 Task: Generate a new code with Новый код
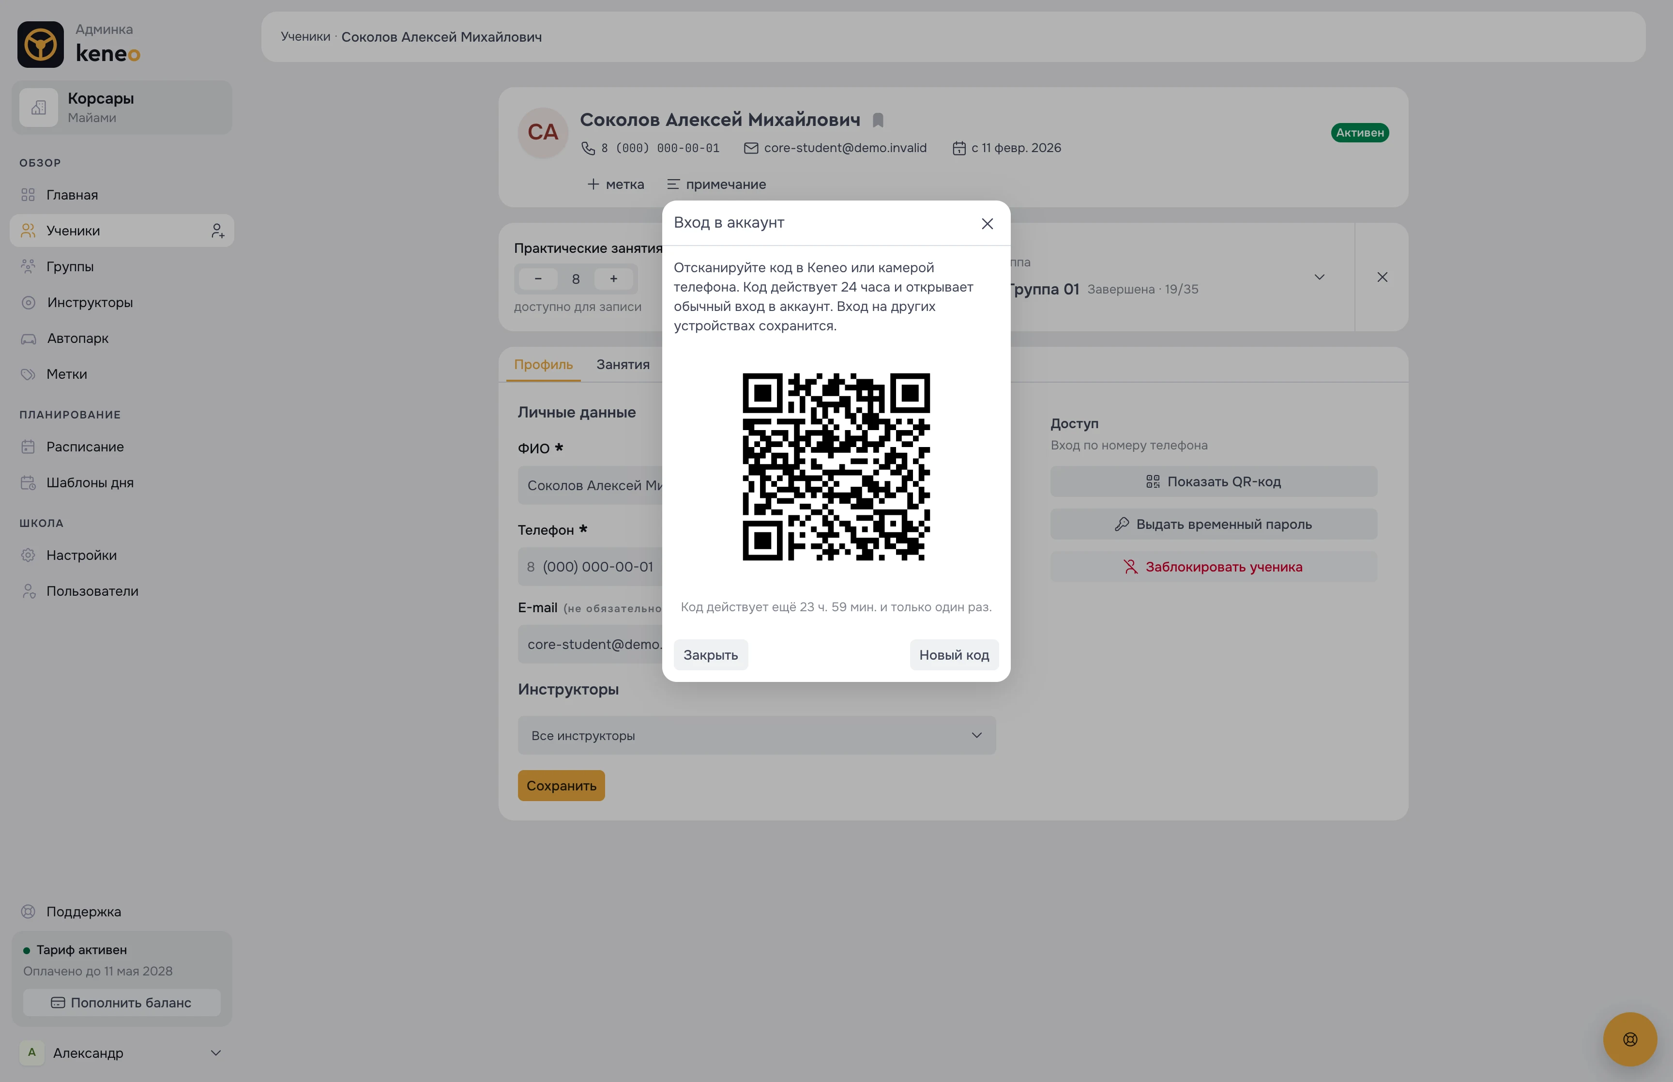[x=954, y=655]
